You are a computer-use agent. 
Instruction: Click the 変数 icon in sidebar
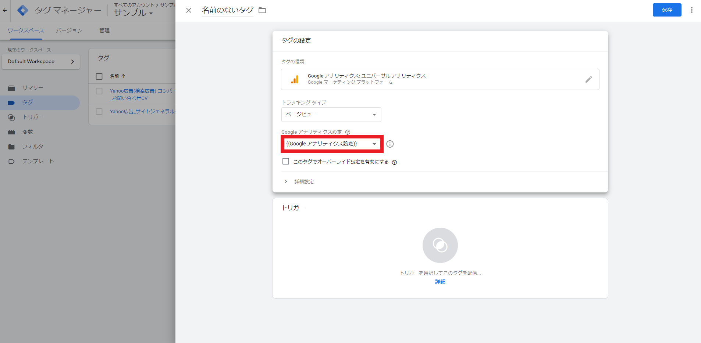point(11,132)
